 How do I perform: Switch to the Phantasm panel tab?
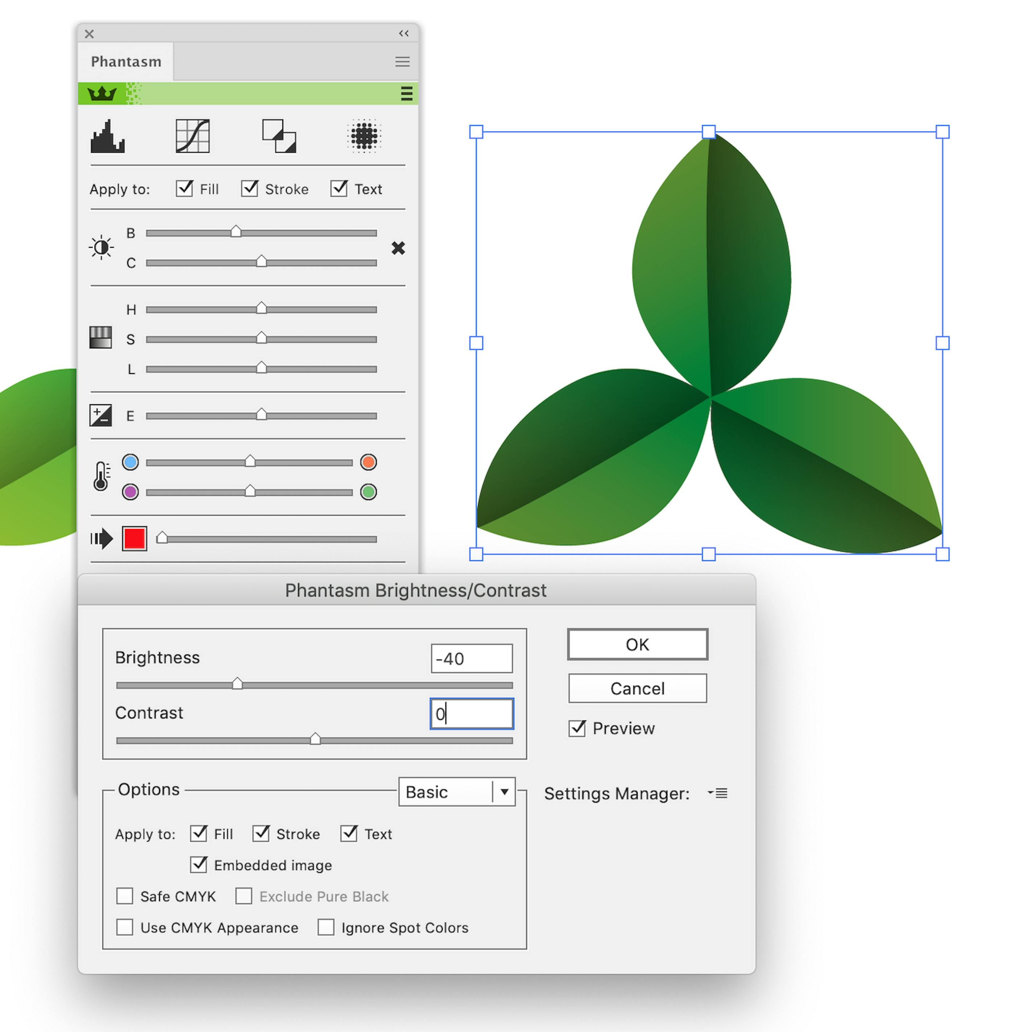coord(127,61)
